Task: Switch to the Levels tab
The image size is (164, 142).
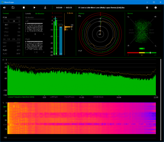Action: pos(28,13)
